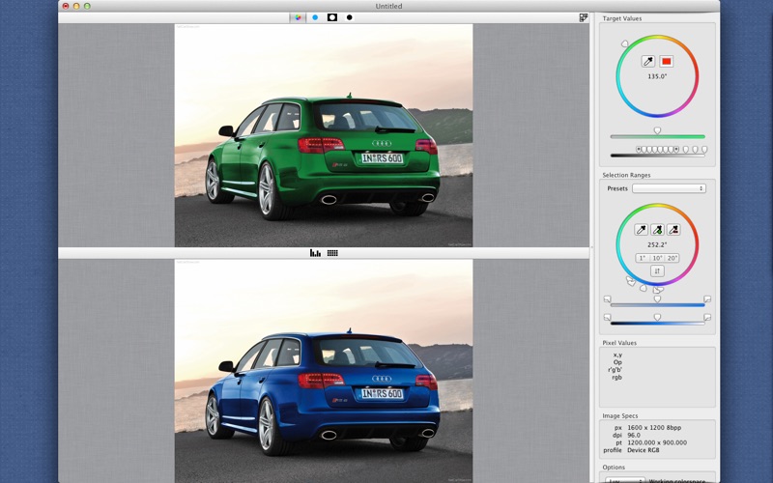Click the Target Values saturation slider handle
This screenshot has width=773, height=483.
coord(657,130)
